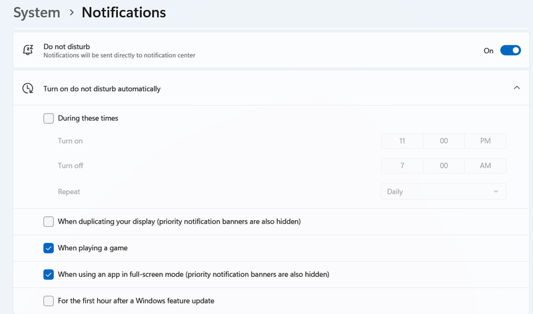Image resolution: width=533 pixels, height=314 pixels.
Task: Open the Repeat Daily dropdown
Action: (443, 192)
